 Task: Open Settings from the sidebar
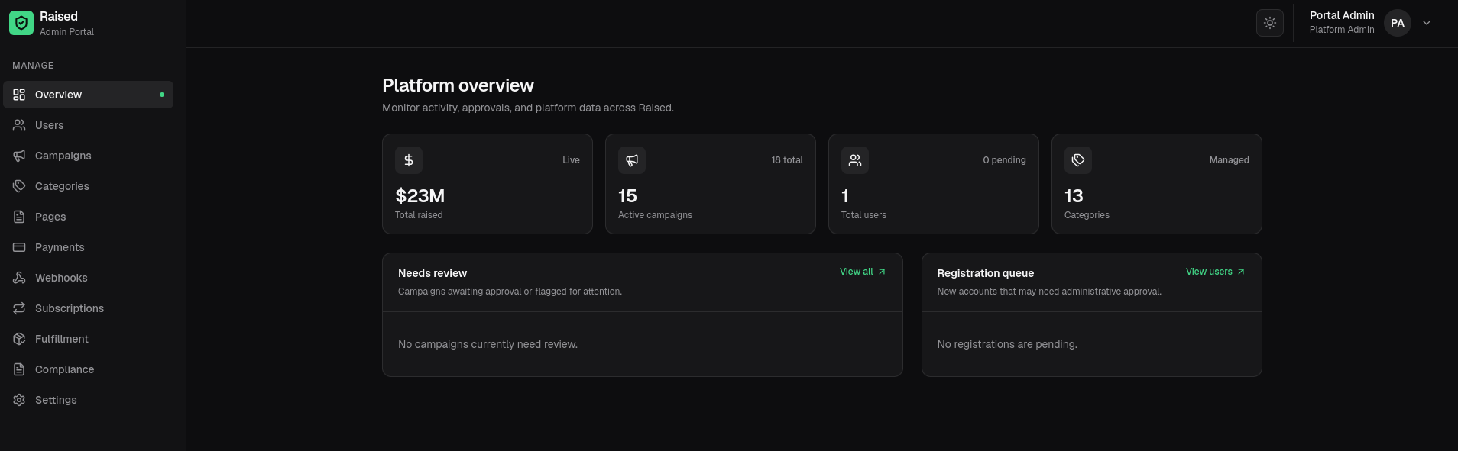89,400
